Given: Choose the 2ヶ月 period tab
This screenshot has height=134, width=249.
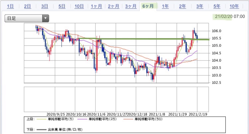Looking at the screenshot, I should [114, 6].
